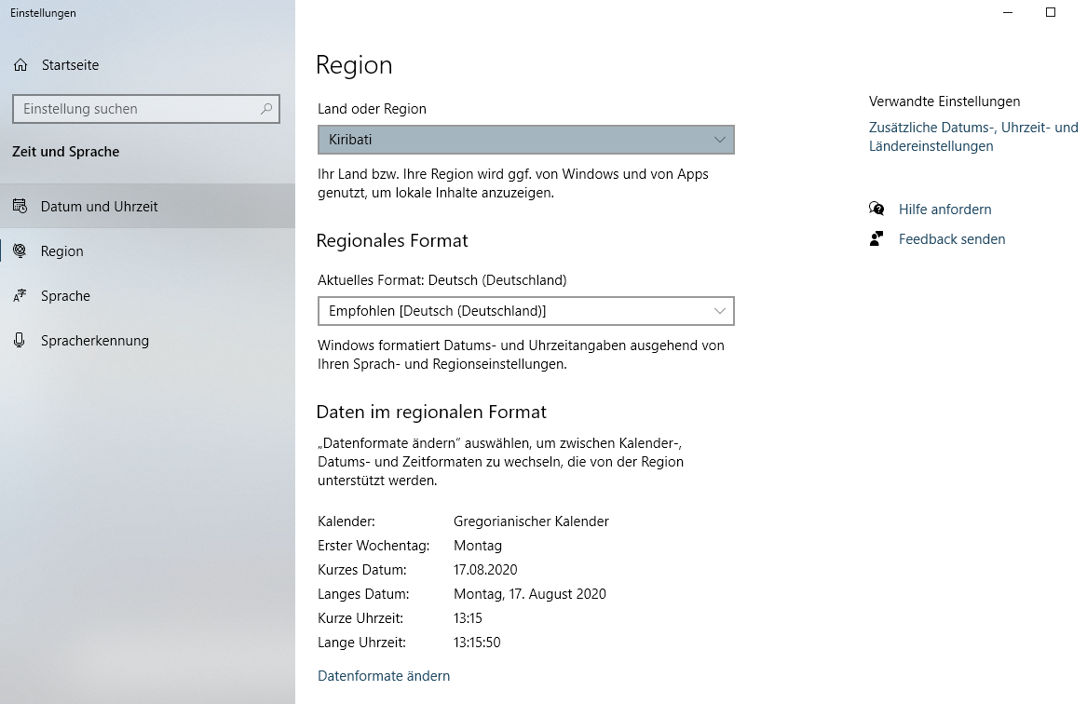Click the globe icon next to Region
The width and height of the screenshot is (1087, 704).
pyautogui.click(x=20, y=250)
